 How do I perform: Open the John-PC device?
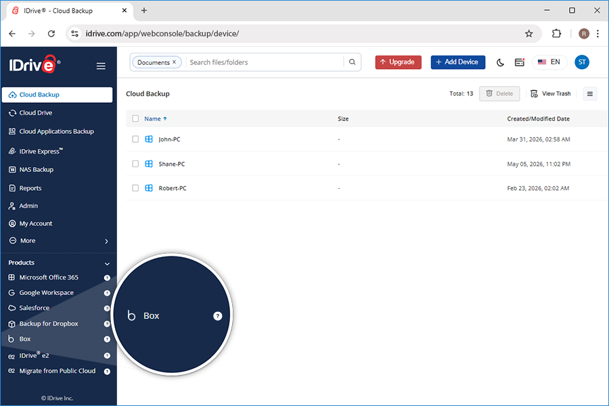(169, 139)
